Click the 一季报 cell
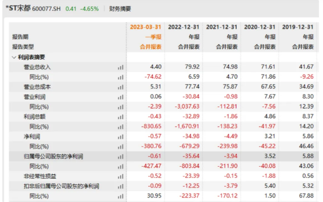The image size is (323, 202). (x=153, y=37)
